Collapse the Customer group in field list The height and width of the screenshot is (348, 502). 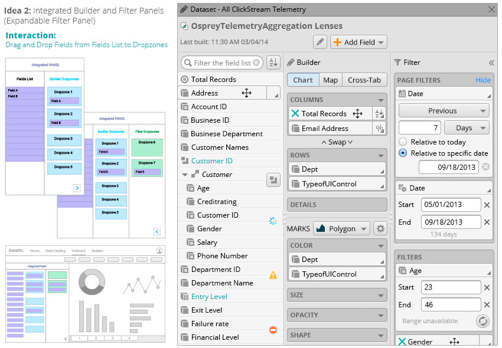tap(185, 175)
